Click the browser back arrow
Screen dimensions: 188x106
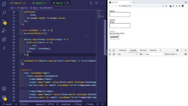[110, 6]
